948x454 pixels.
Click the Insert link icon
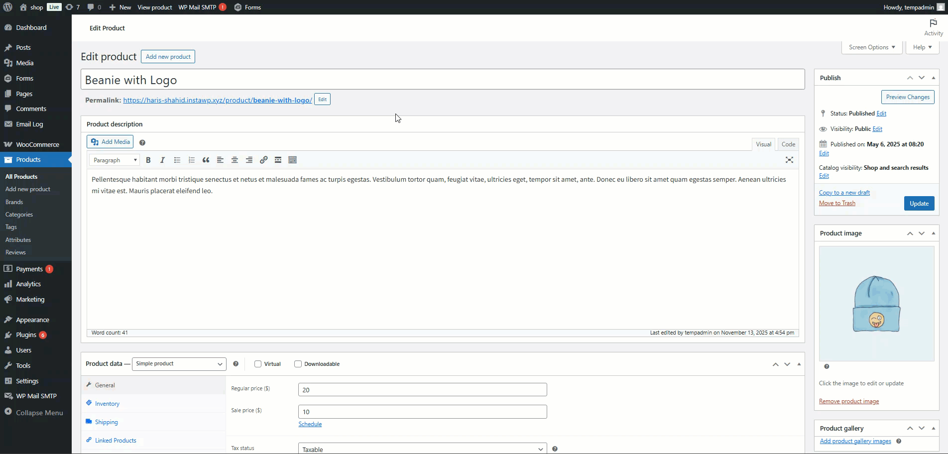(263, 160)
